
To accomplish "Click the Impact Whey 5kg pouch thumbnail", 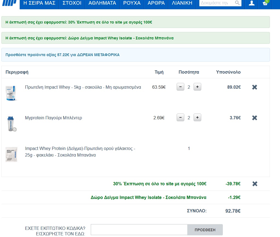I will tap(11, 93).
